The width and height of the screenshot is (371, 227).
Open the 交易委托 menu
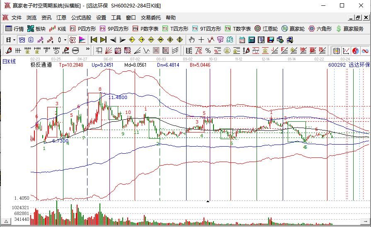(x=151, y=18)
